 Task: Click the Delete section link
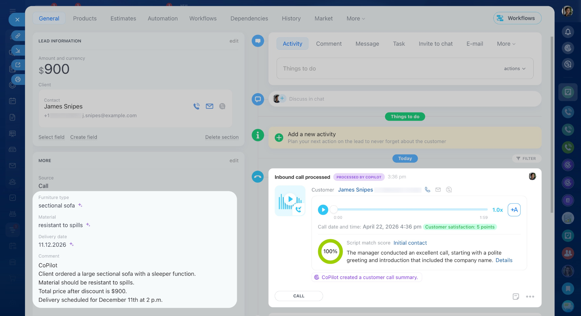point(222,137)
